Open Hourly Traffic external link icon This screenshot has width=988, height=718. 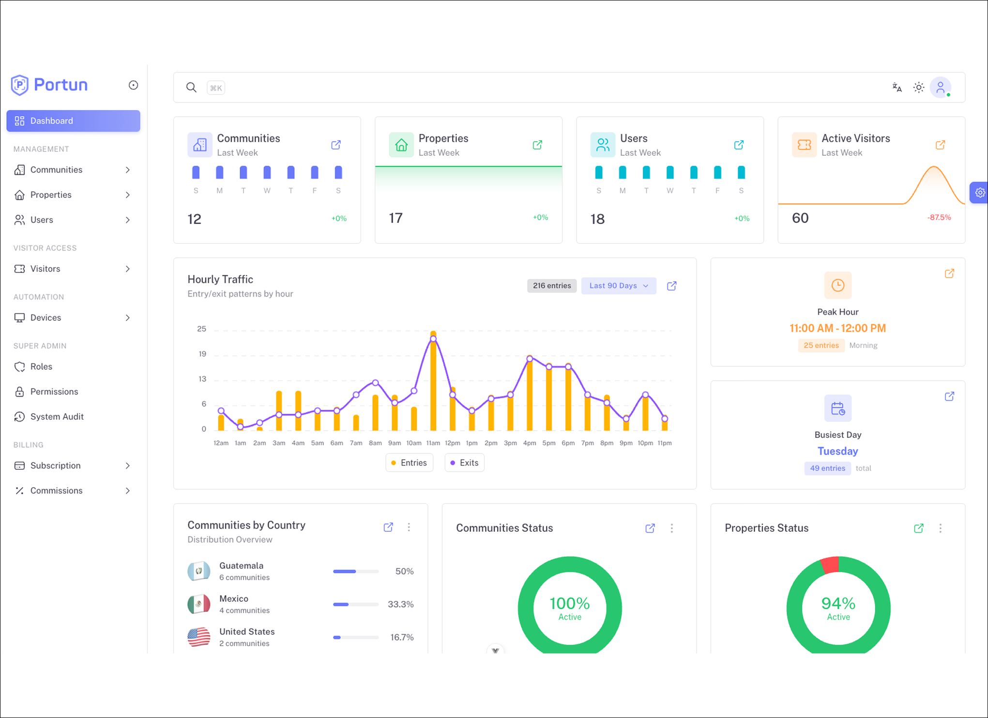click(x=672, y=286)
